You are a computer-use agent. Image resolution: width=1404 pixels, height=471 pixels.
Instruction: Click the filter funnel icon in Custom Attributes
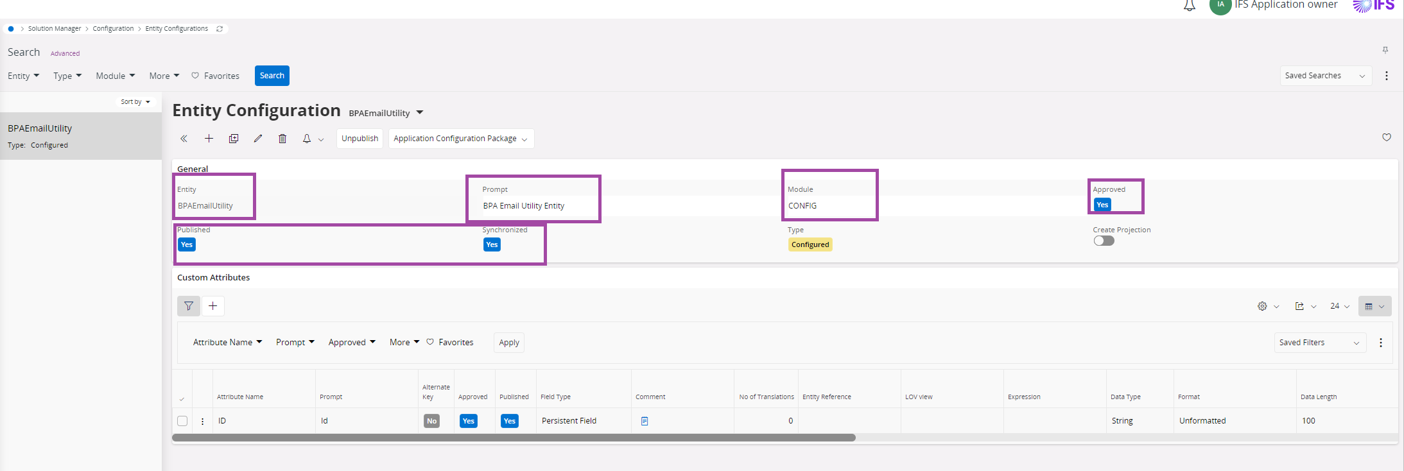tap(189, 306)
